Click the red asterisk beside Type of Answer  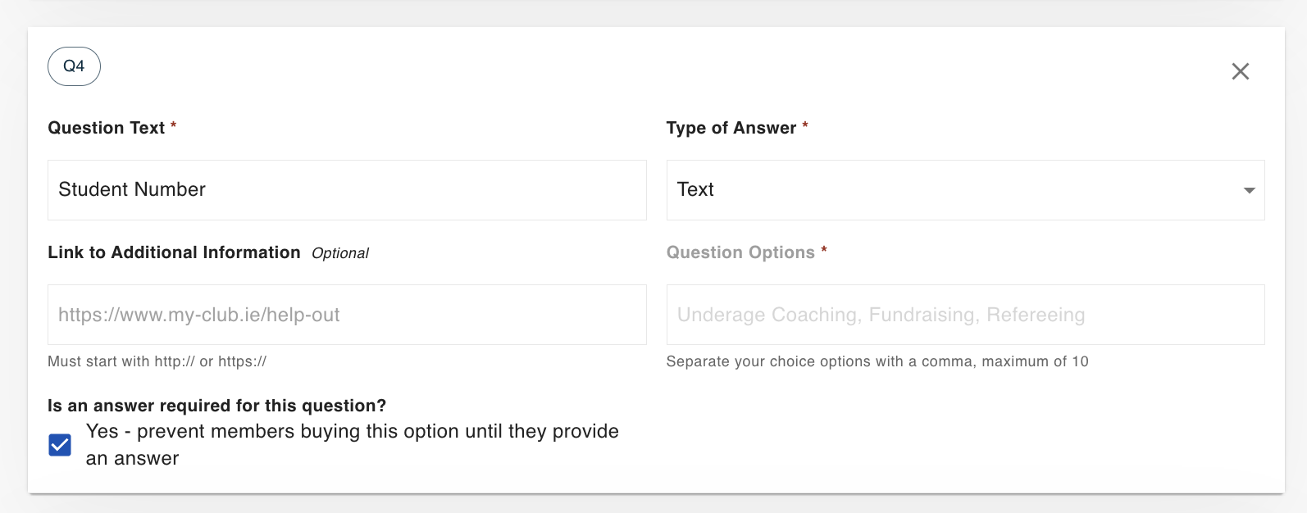coord(805,125)
